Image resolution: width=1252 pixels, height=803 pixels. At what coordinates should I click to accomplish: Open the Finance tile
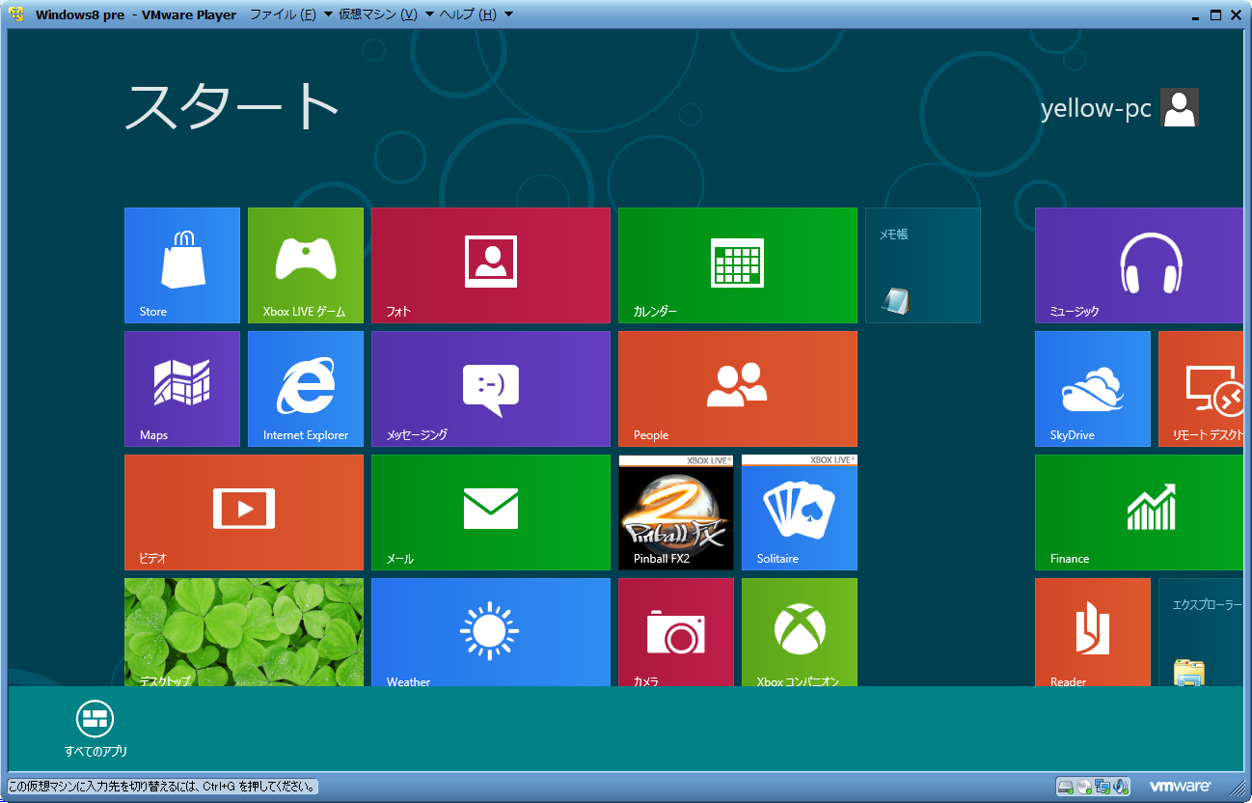(x=1139, y=512)
